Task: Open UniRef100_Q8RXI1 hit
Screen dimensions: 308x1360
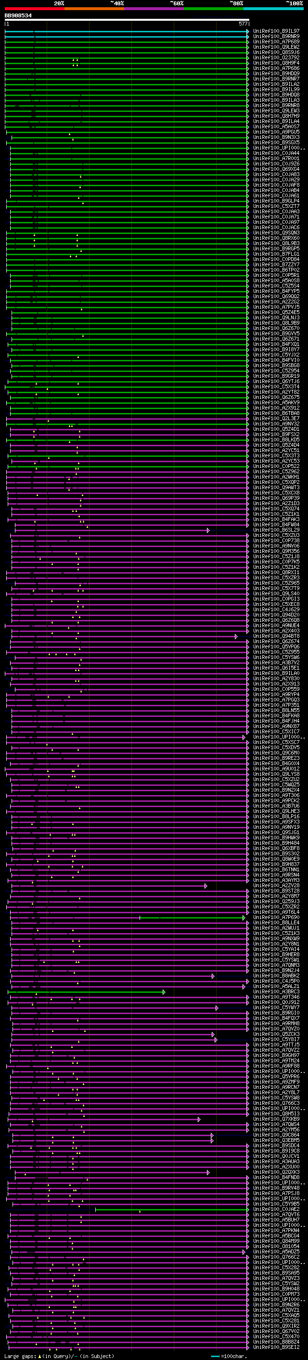Action: pos(276,572)
